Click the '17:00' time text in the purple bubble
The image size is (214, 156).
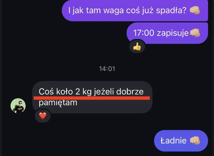point(144,33)
